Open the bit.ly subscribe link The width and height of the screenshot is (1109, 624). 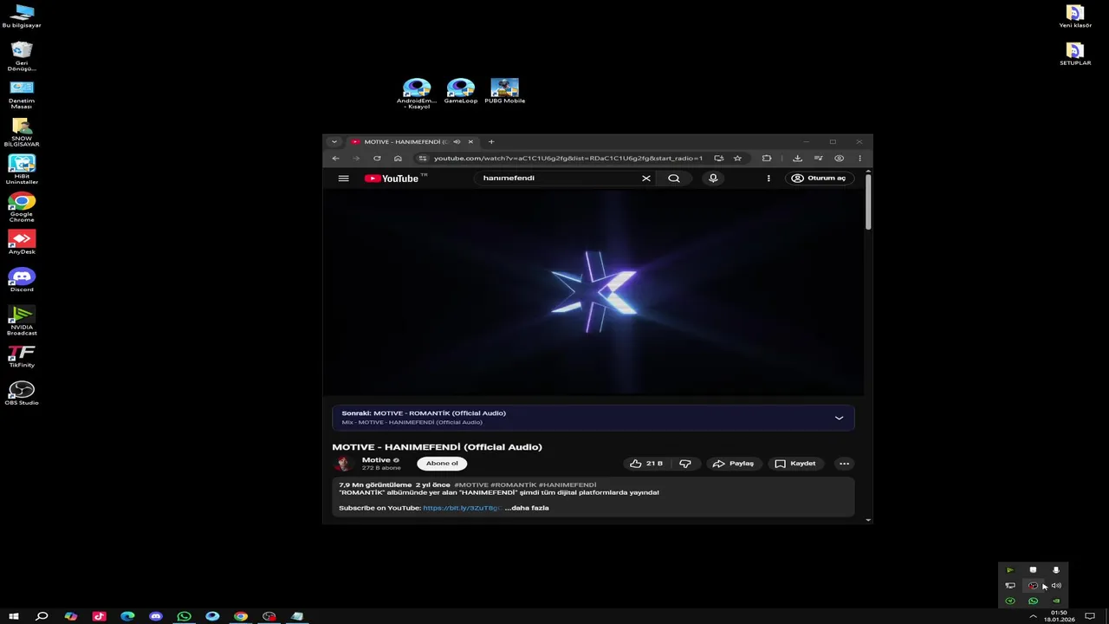coord(462,508)
